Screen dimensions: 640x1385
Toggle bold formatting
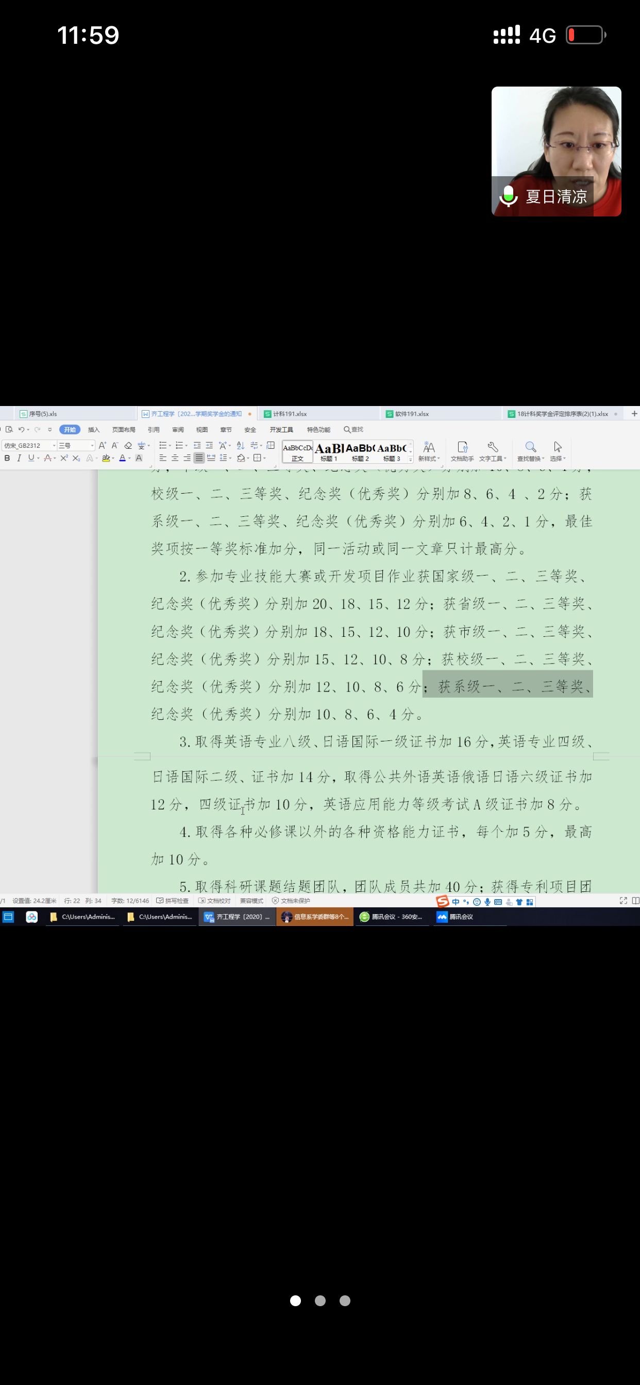pyautogui.click(x=7, y=458)
